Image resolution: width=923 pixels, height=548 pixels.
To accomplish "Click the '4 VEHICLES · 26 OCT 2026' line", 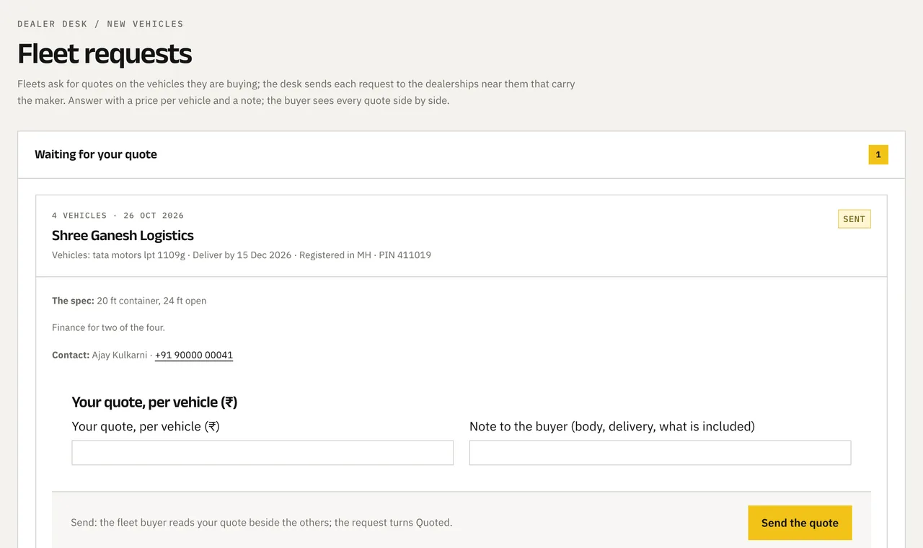I will (x=118, y=216).
